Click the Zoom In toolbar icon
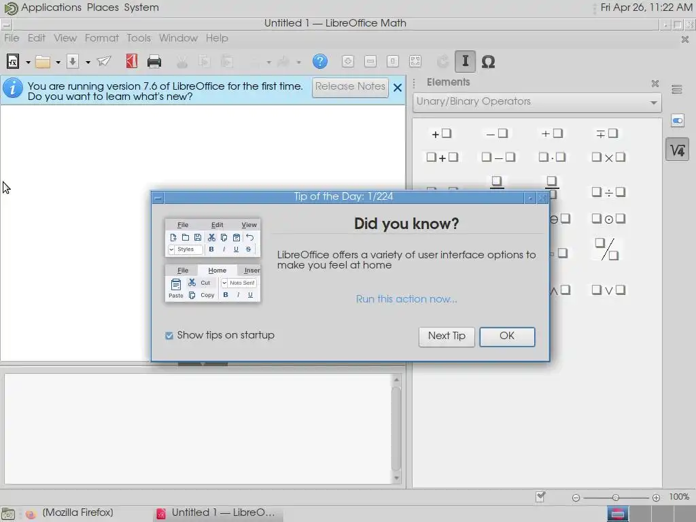 pos(348,61)
